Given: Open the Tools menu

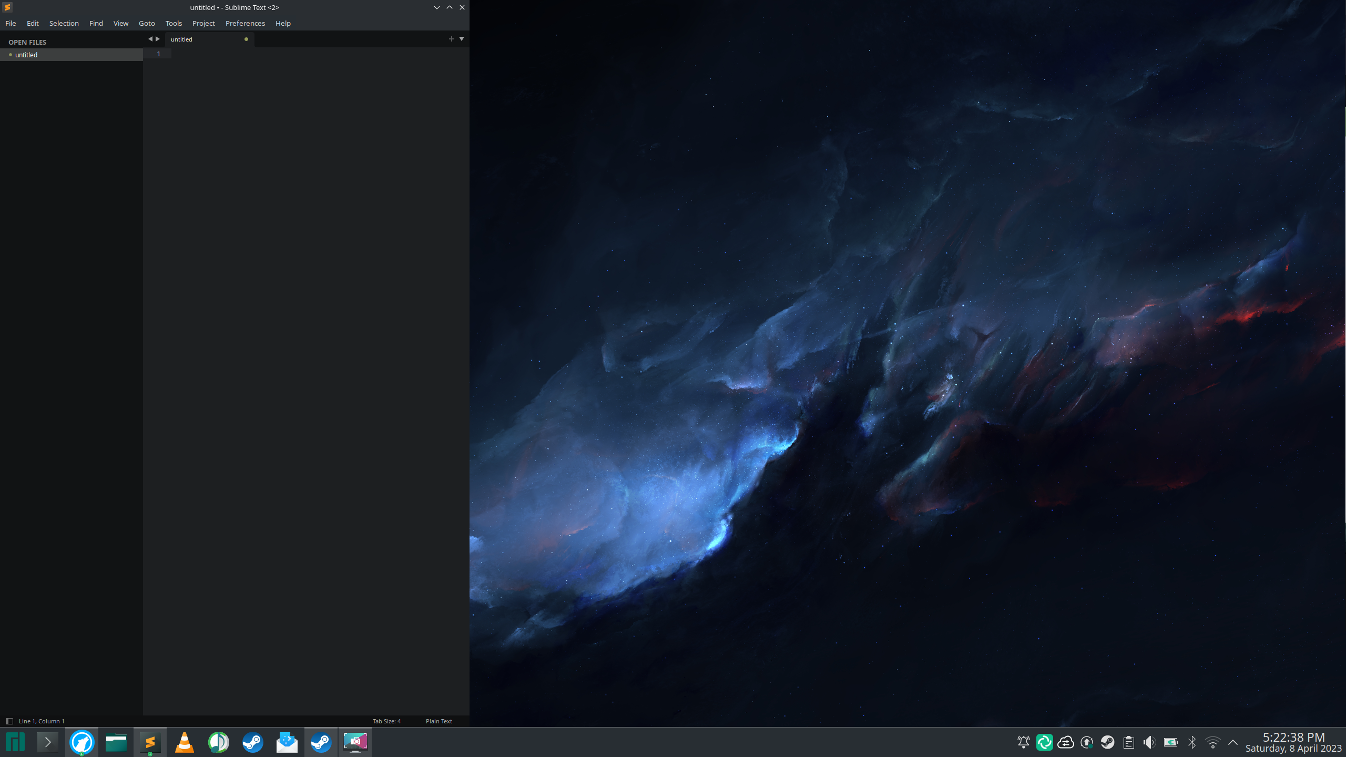Looking at the screenshot, I should (x=174, y=23).
